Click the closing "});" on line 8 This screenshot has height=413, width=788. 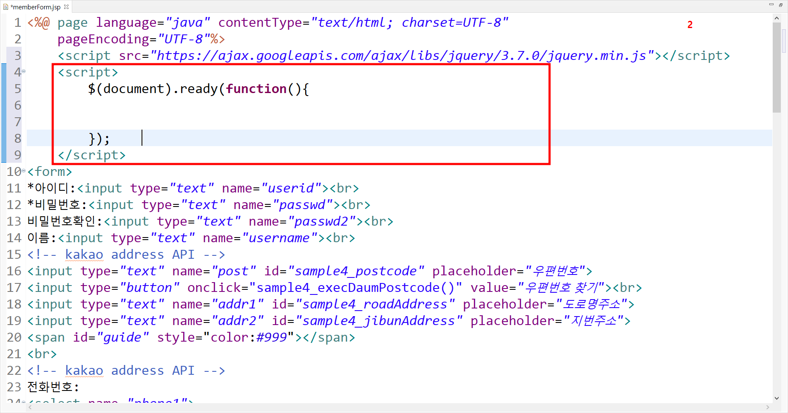(x=99, y=139)
